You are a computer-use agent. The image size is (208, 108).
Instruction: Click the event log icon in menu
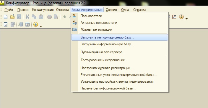click(75, 29)
